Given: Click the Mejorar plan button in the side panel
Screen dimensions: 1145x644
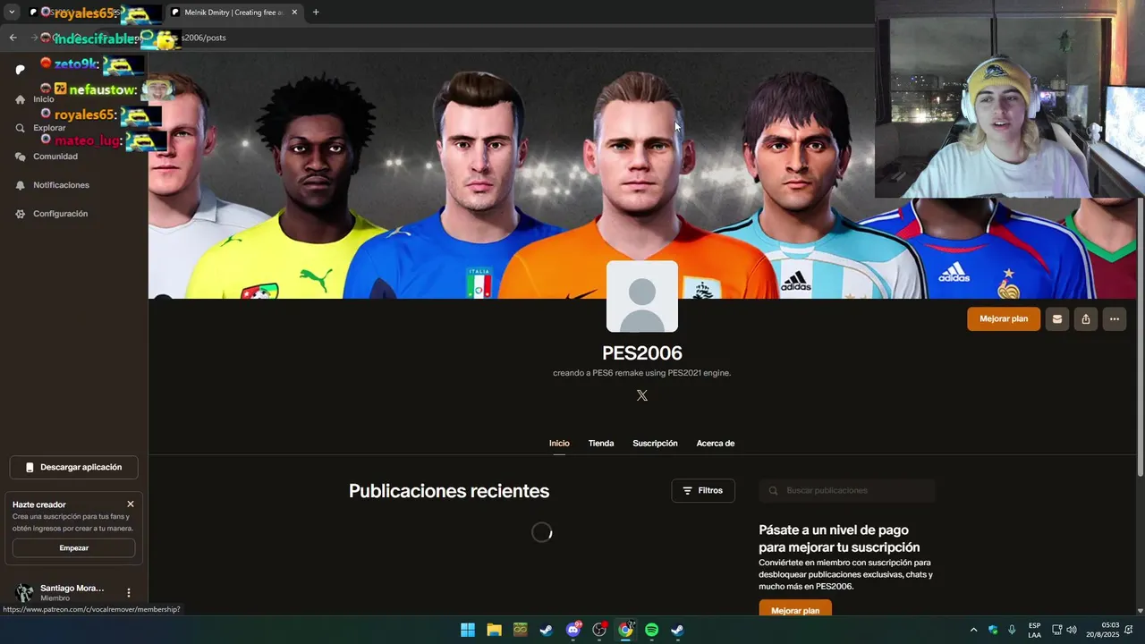Looking at the screenshot, I should [795, 609].
